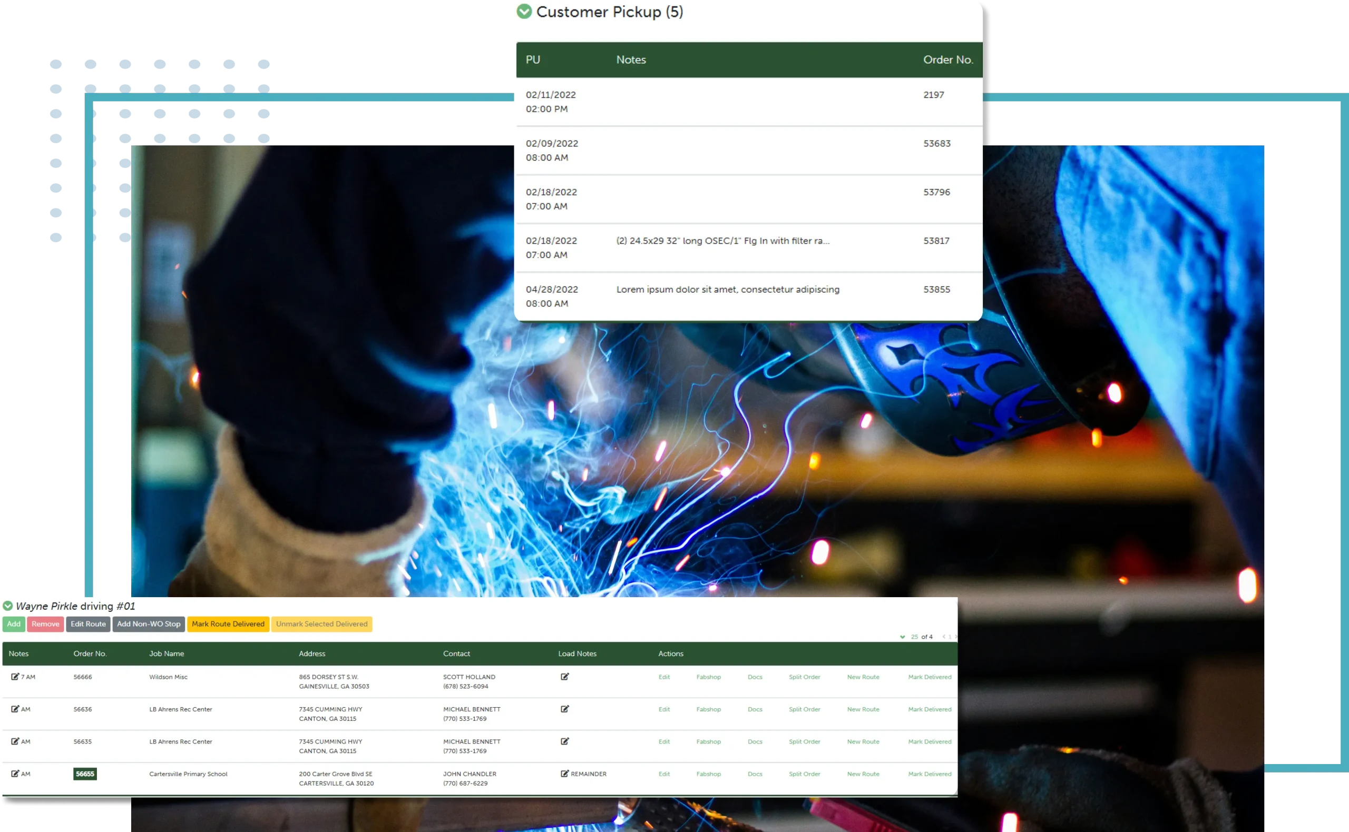Viewport: 1349px width, 832px height.
Task: Sort by the Order No. column in the pickup table
Action: [x=947, y=60]
